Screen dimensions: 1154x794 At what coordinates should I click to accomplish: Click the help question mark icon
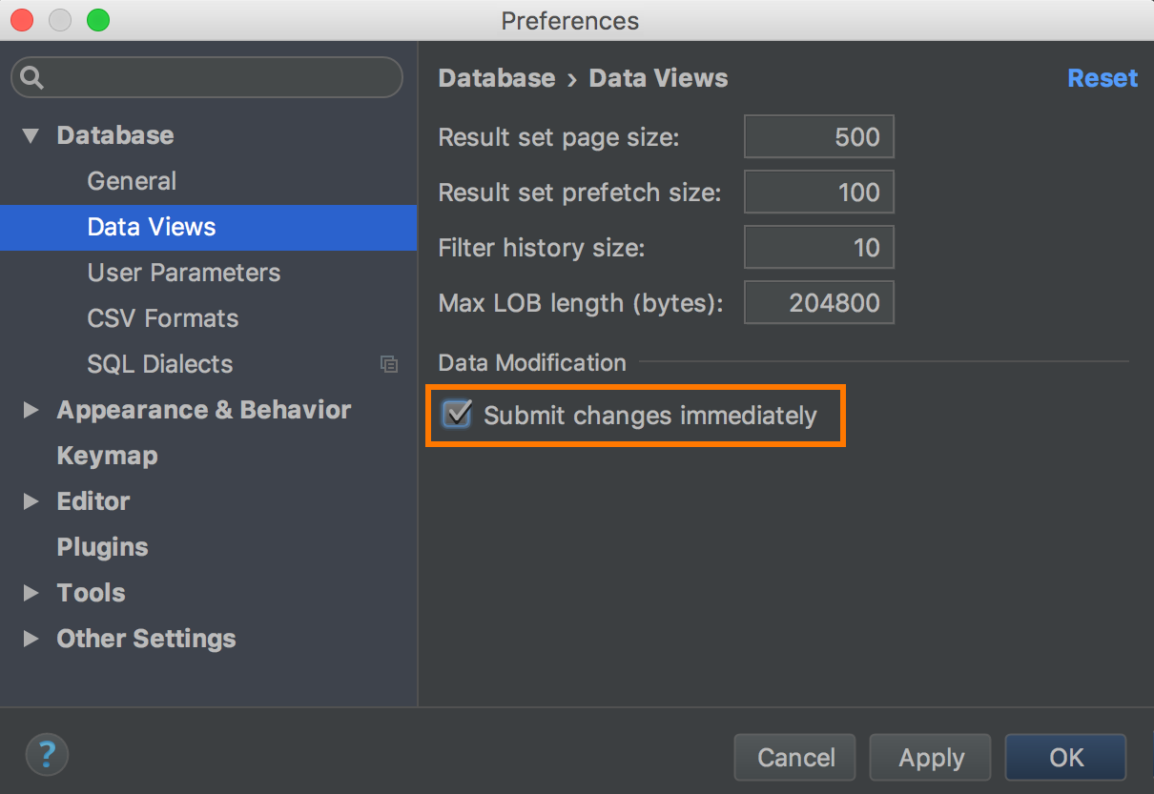[x=47, y=757]
